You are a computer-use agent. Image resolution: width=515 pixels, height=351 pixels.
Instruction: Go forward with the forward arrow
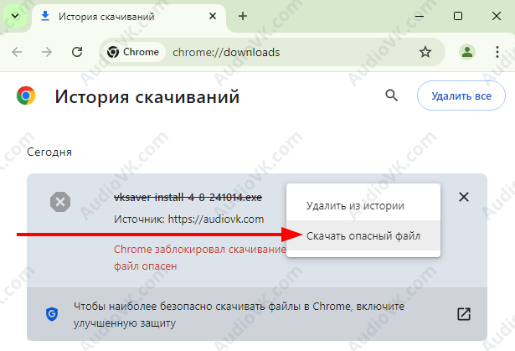coord(47,52)
